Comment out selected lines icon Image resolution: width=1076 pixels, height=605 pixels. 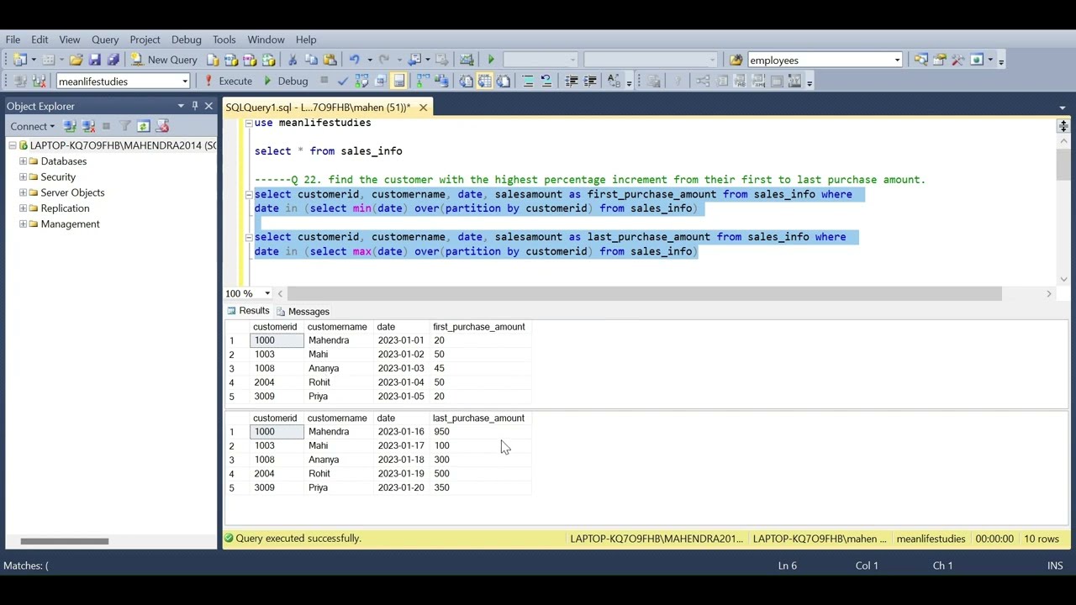pyautogui.click(x=528, y=82)
